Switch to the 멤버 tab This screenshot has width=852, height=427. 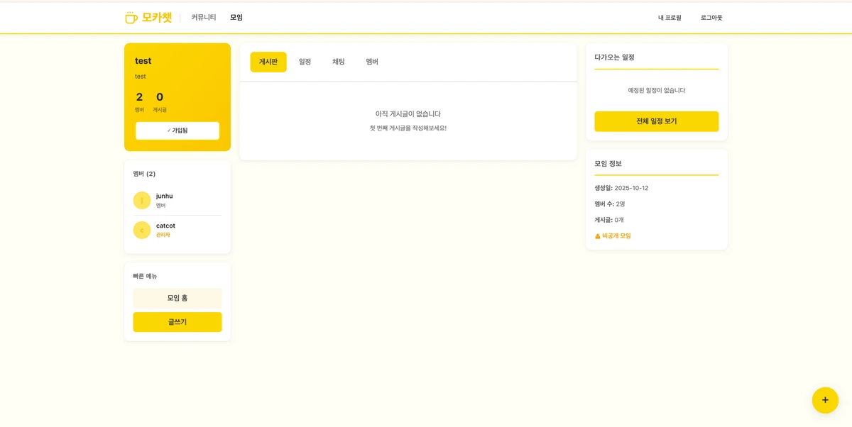pos(372,62)
